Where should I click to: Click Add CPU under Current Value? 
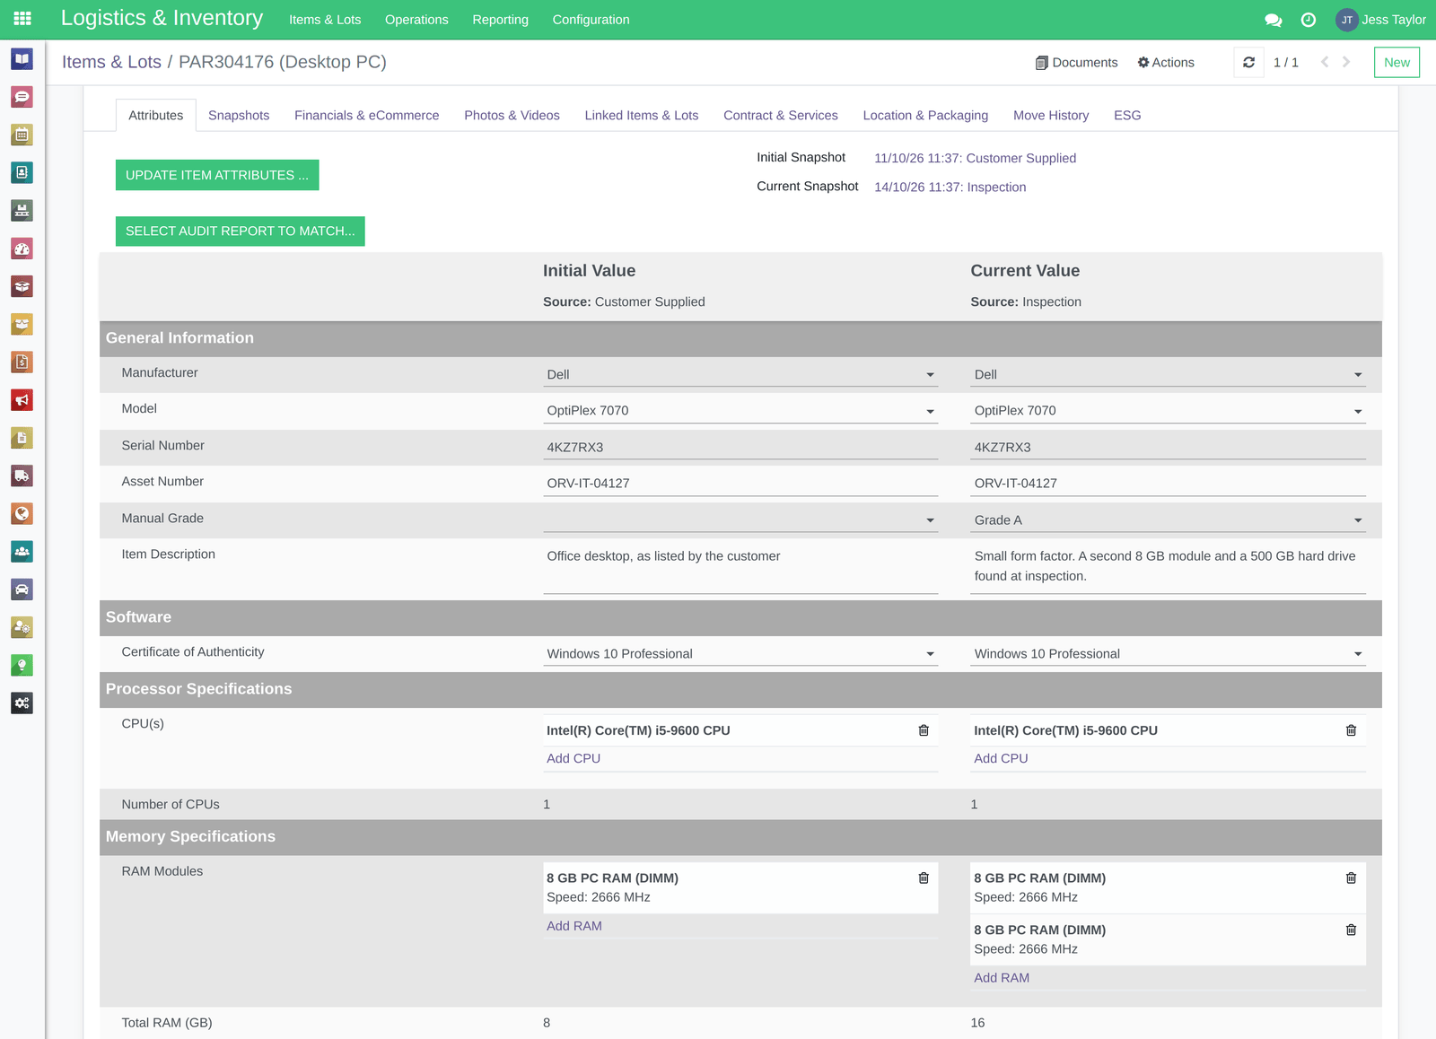pos(1001,758)
